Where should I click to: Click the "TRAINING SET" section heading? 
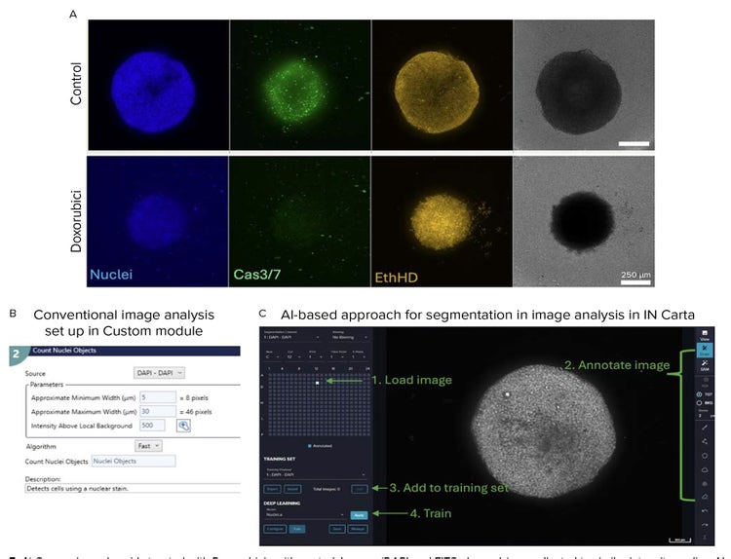click(x=280, y=459)
